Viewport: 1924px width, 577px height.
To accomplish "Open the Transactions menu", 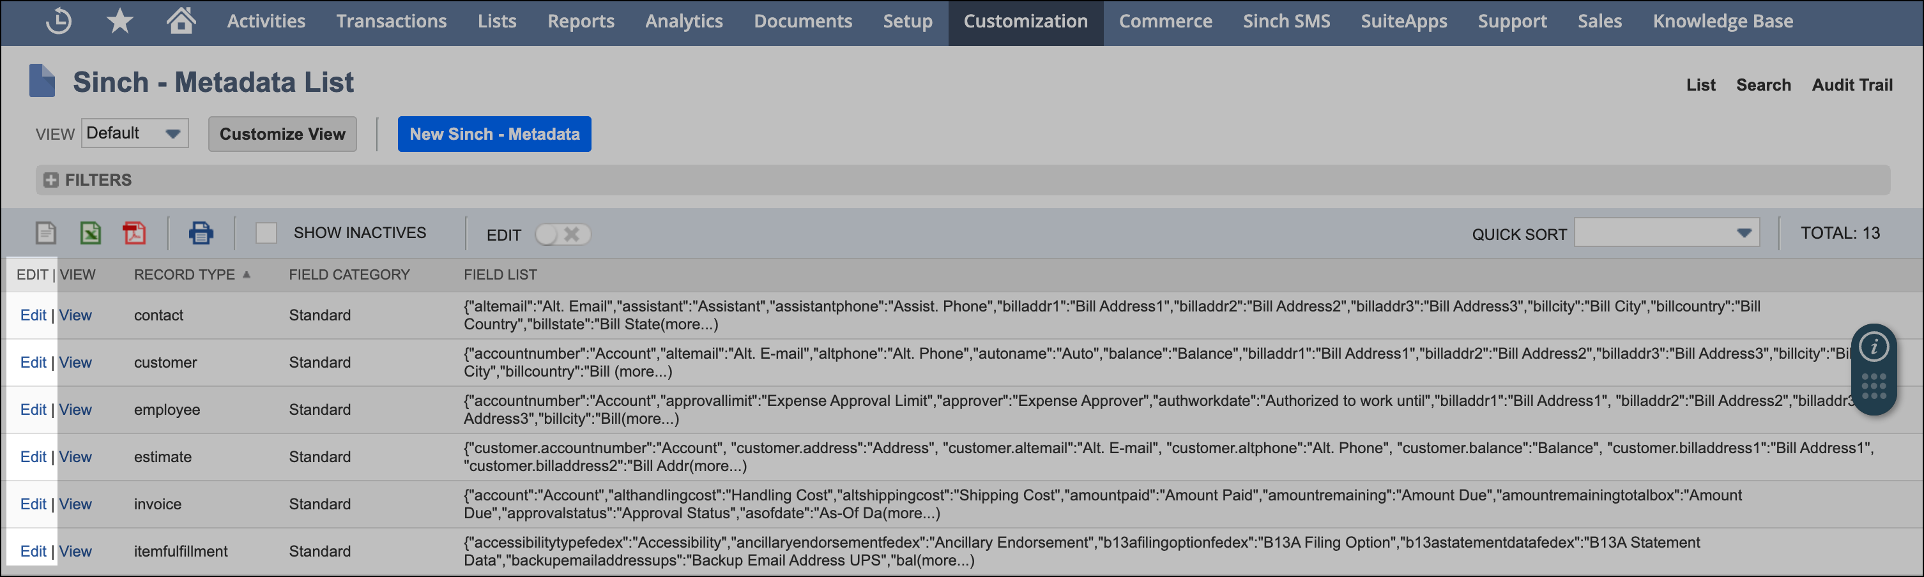I will tap(392, 21).
